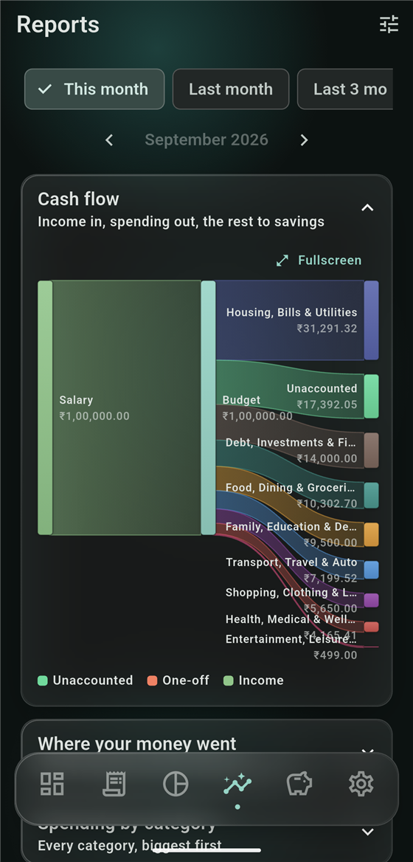Toggle the Income legend item
Screen dimensions: 413x862
coord(254,680)
